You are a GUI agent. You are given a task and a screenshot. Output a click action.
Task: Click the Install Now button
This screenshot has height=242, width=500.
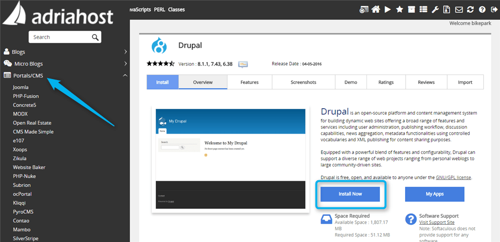pyautogui.click(x=350, y=194)
